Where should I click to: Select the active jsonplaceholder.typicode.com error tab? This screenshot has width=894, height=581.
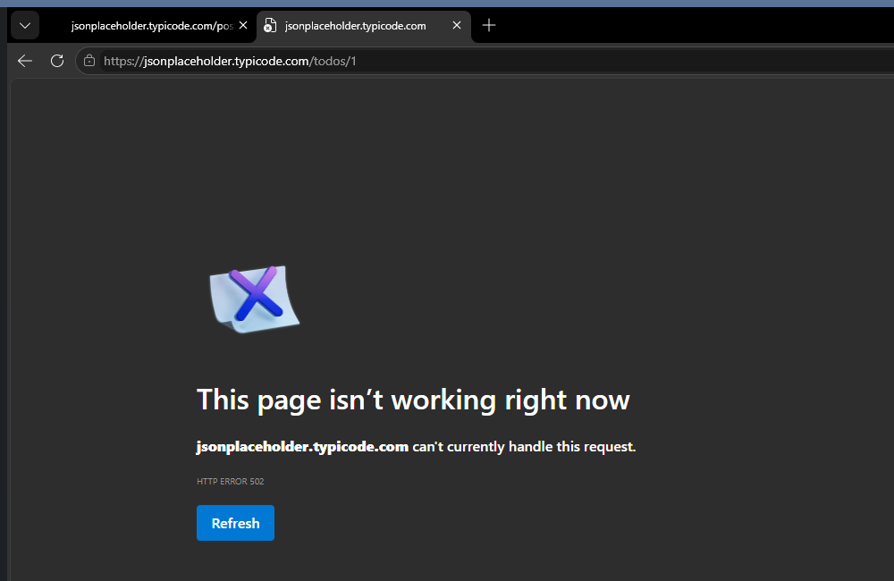point(363,26)
